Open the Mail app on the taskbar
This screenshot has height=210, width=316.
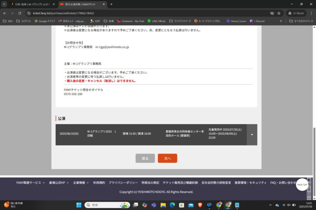coord(191,205)
